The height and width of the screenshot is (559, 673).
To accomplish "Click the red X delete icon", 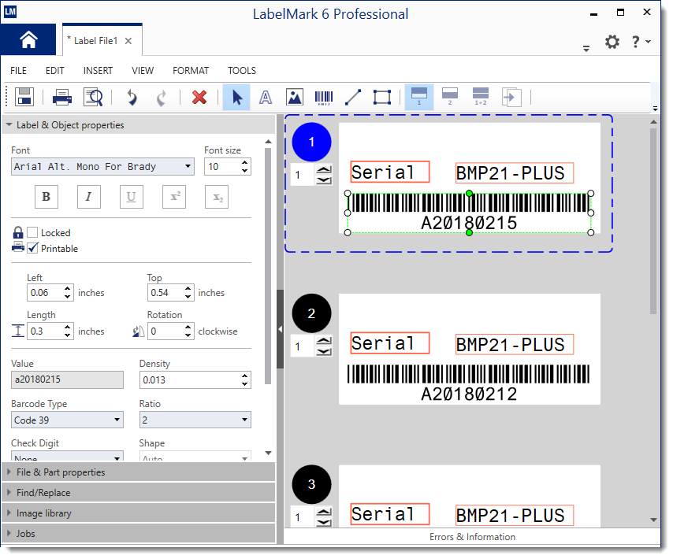I will 199,97.
